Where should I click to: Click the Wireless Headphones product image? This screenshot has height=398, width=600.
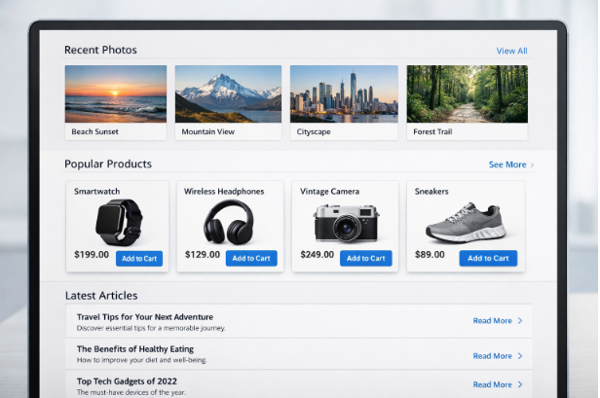click(229, 223)
